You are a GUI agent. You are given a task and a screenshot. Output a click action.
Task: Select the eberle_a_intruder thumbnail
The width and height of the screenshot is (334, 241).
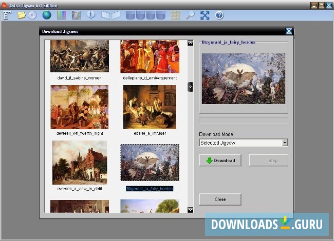click(x=150, y=107)
